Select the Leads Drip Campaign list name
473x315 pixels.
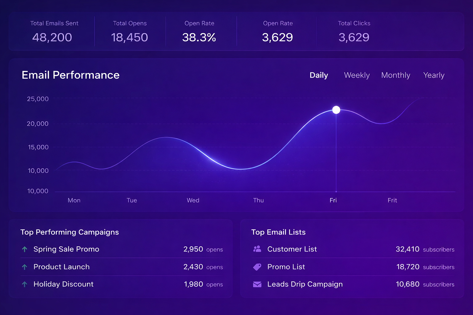[x=305, y=284]
